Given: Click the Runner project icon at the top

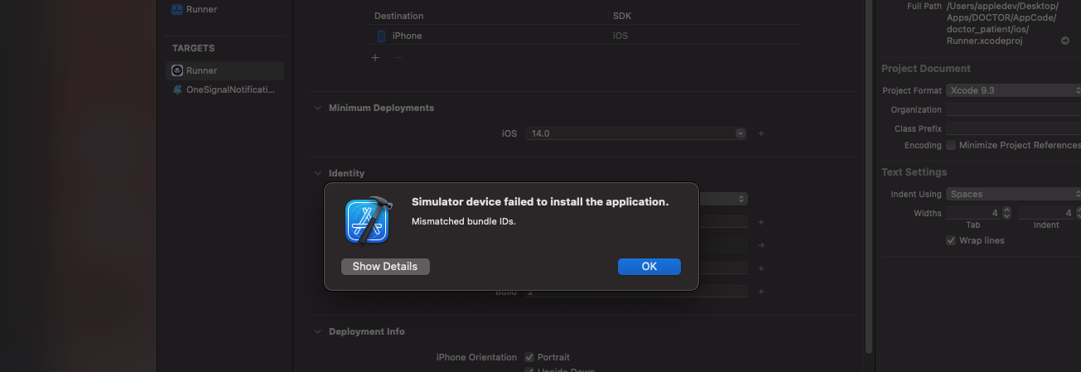Looking at the screenshot, I should pos(177,9).
